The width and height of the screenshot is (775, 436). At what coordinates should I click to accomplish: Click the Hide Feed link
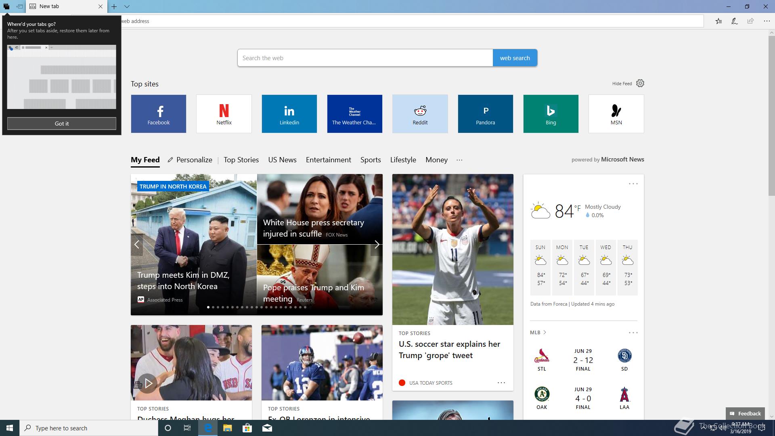[622, 84]
